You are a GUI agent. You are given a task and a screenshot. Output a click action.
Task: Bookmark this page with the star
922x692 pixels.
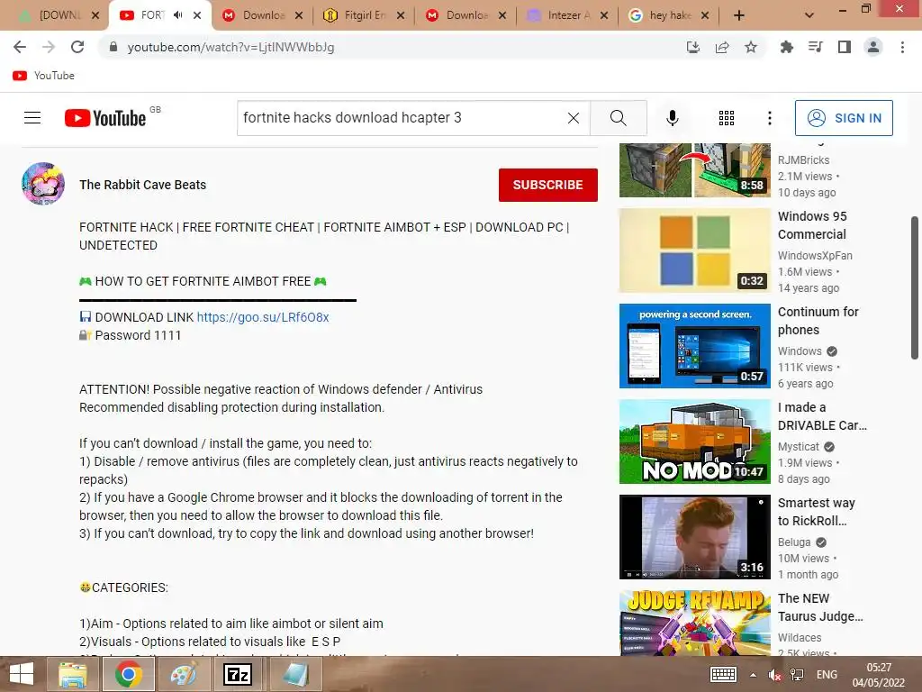(x=751, y=47)
